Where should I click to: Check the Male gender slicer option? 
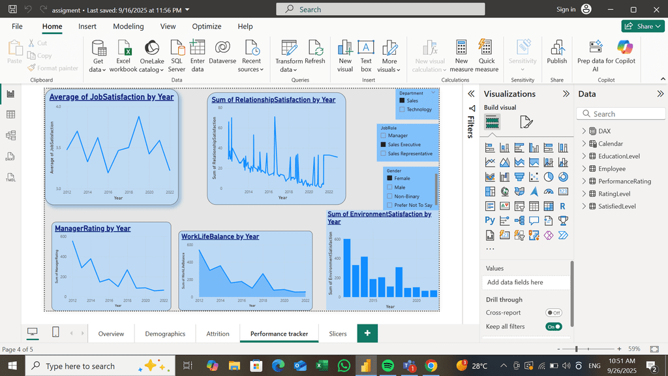(390, 187)
